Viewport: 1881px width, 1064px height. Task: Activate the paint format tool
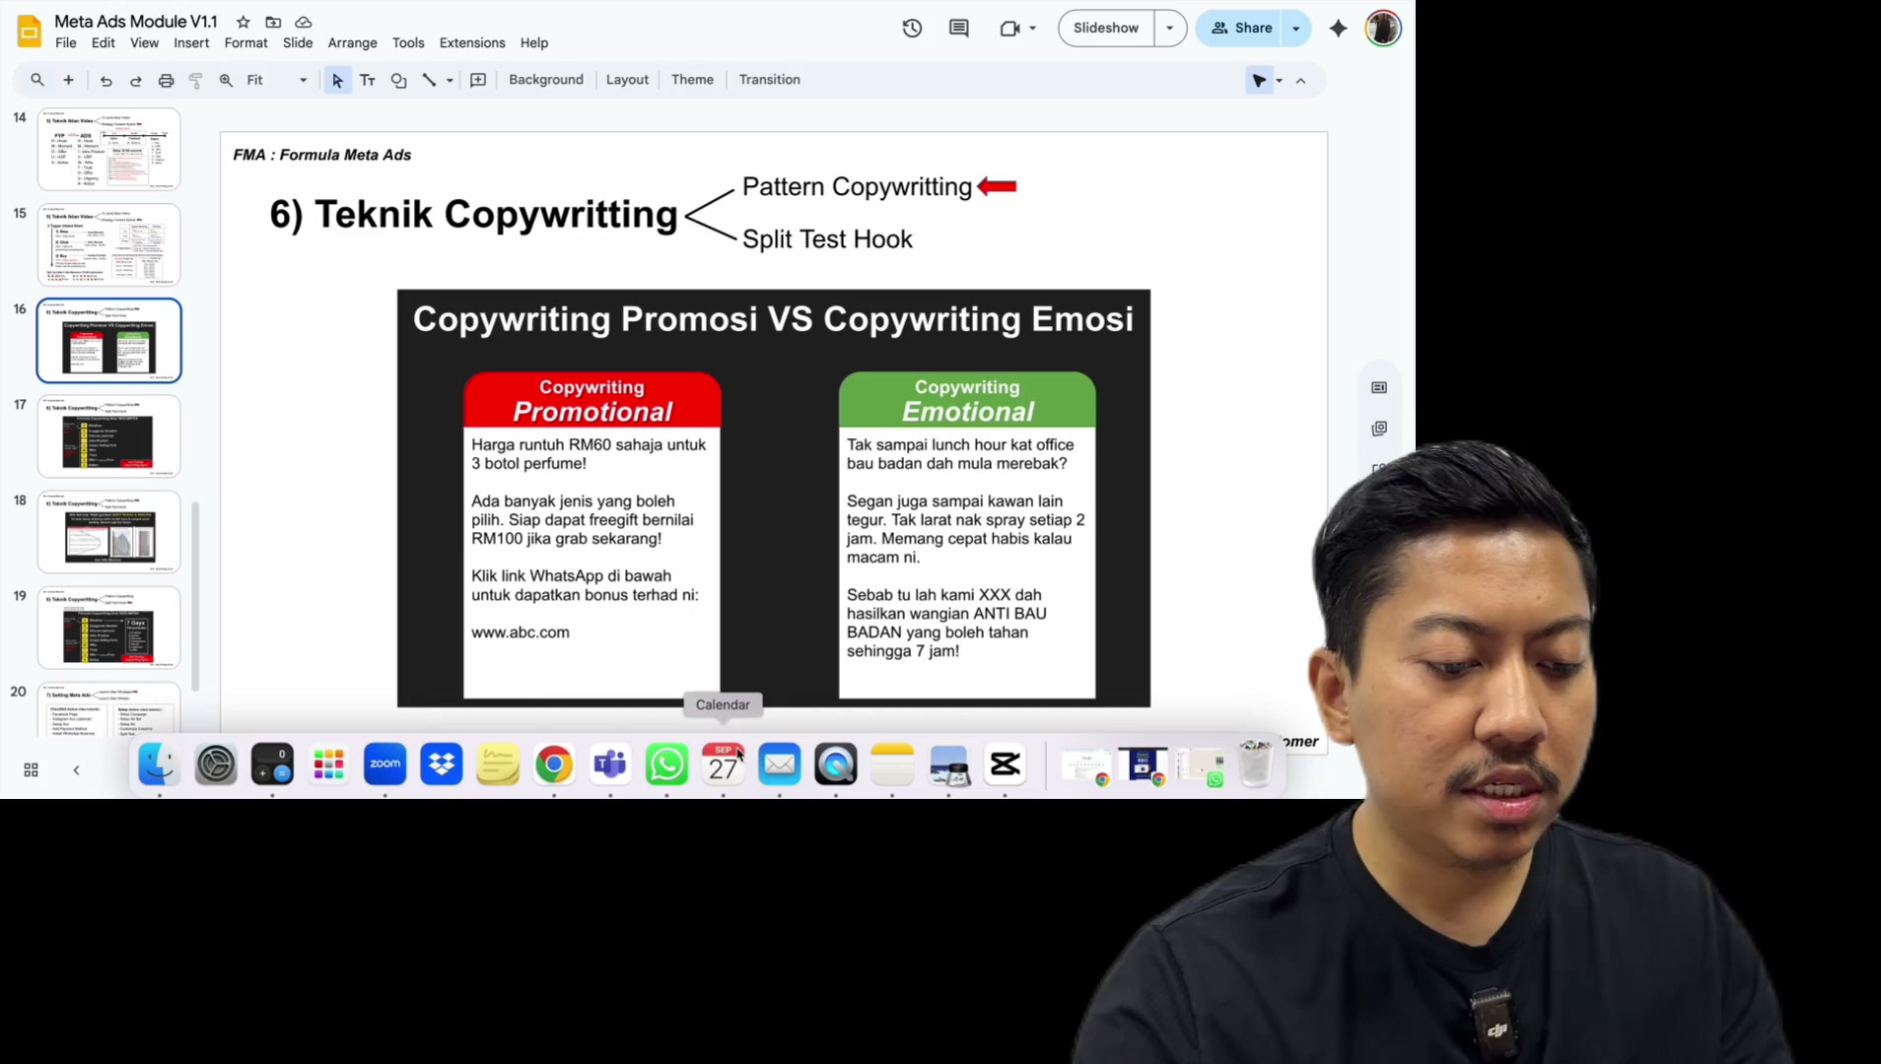[195, 80]
